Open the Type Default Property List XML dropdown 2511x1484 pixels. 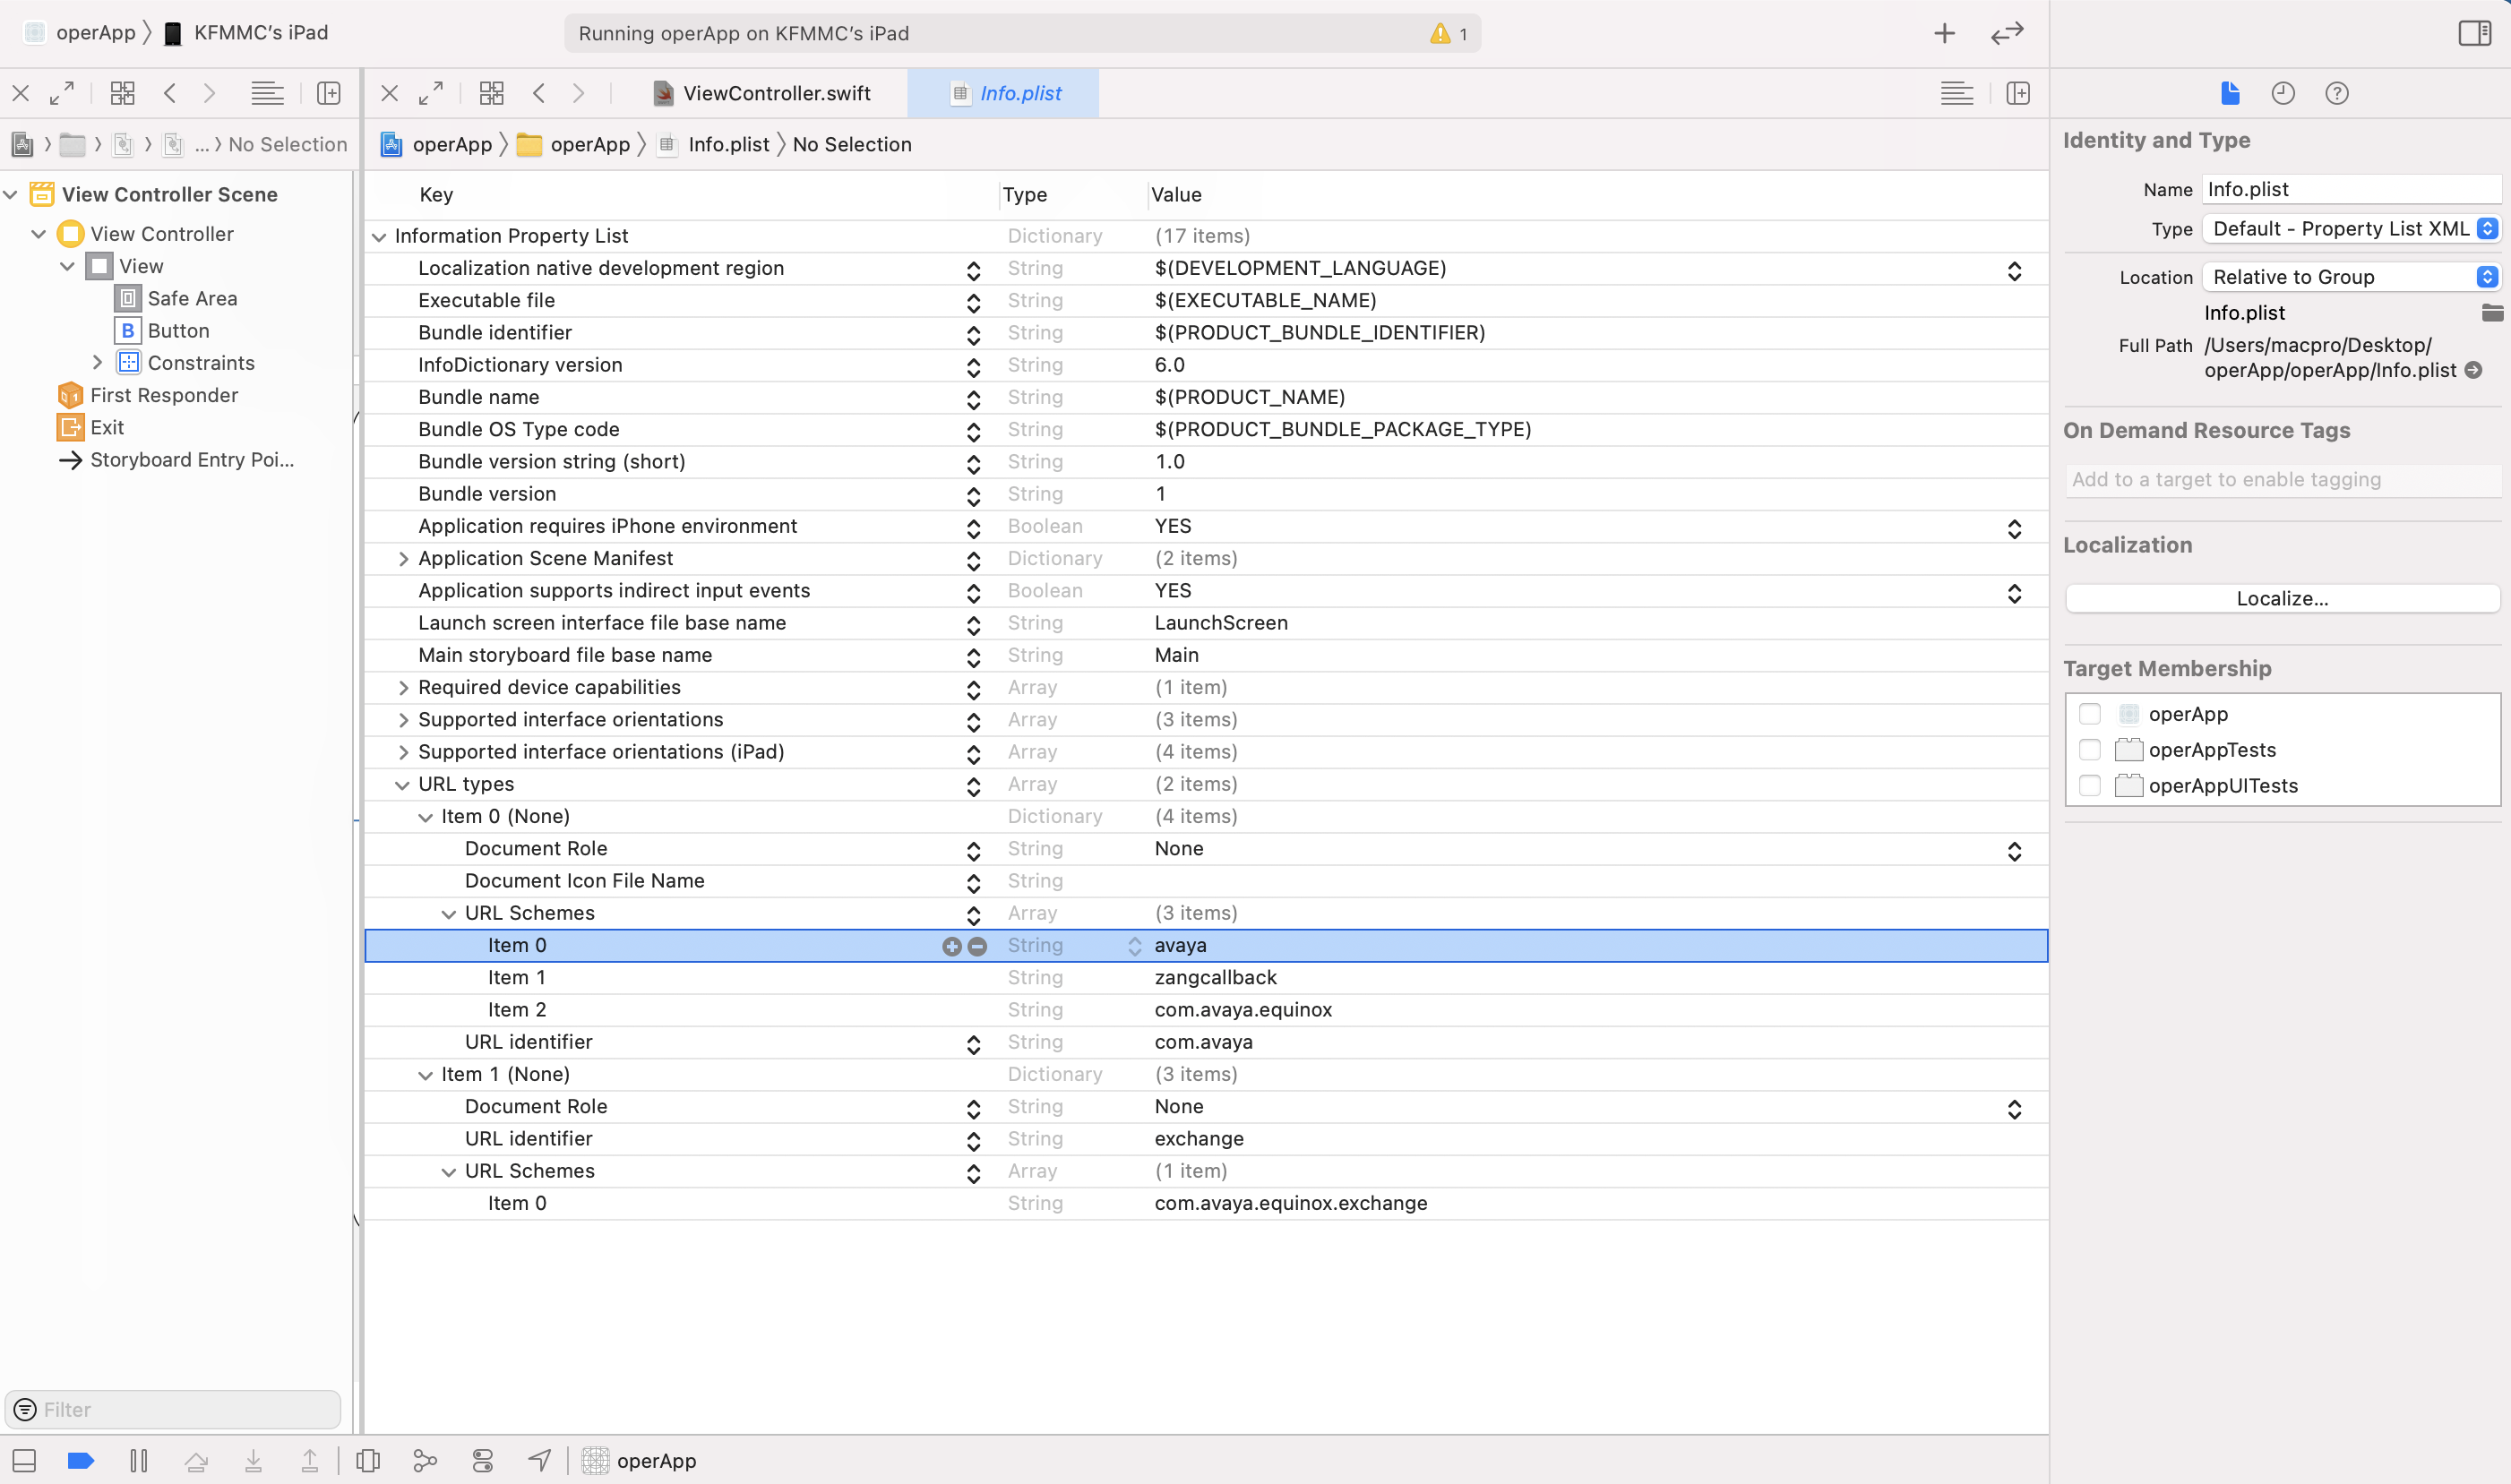point(2351,229)
